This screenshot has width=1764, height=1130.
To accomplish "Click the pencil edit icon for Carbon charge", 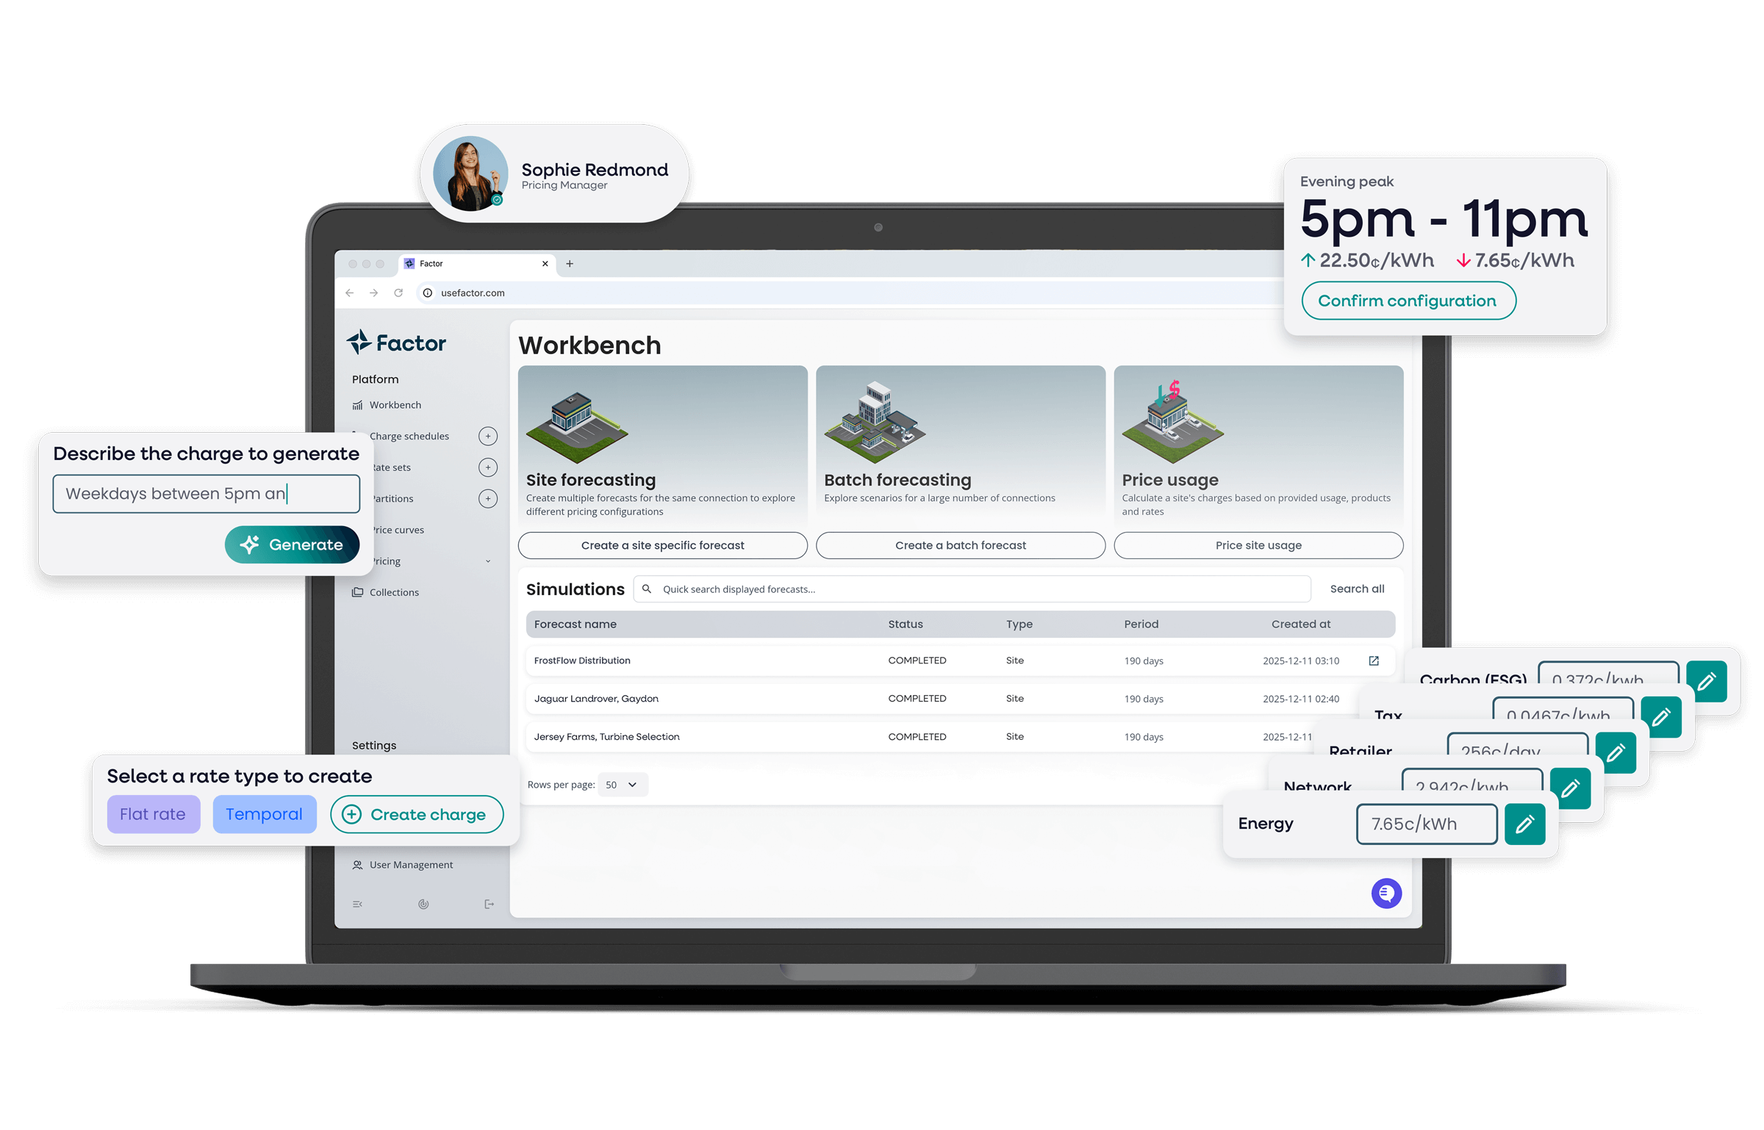I will (1706, 681).
